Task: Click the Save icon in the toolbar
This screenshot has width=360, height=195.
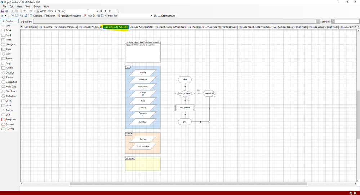Action: pyautogui.click(x=3, y=11)
